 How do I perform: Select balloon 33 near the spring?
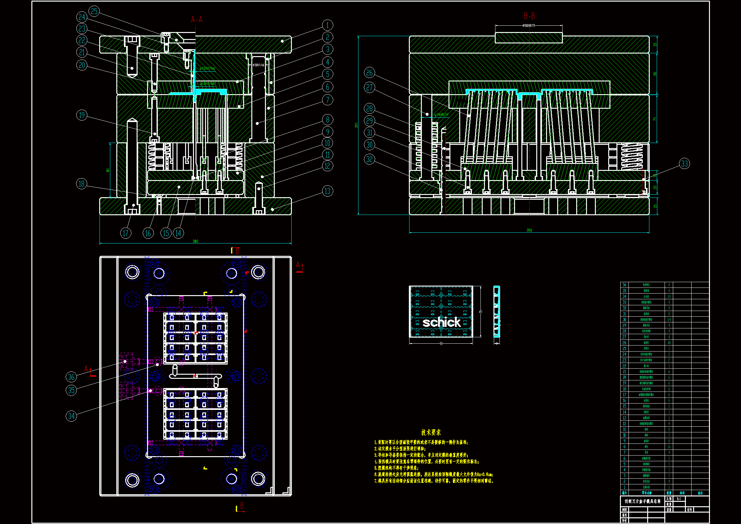click(x=684, y=164)
